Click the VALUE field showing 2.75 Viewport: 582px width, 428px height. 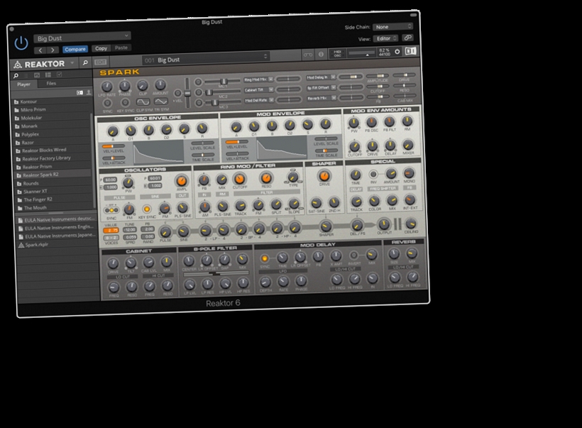[111, 231]
